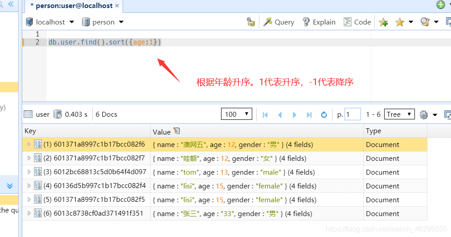Image resolution: width=451 pixels, height=237 pixels.
Task: Select row (3) 6012bc68813c5d0b64f4d097
Action: 225,172
